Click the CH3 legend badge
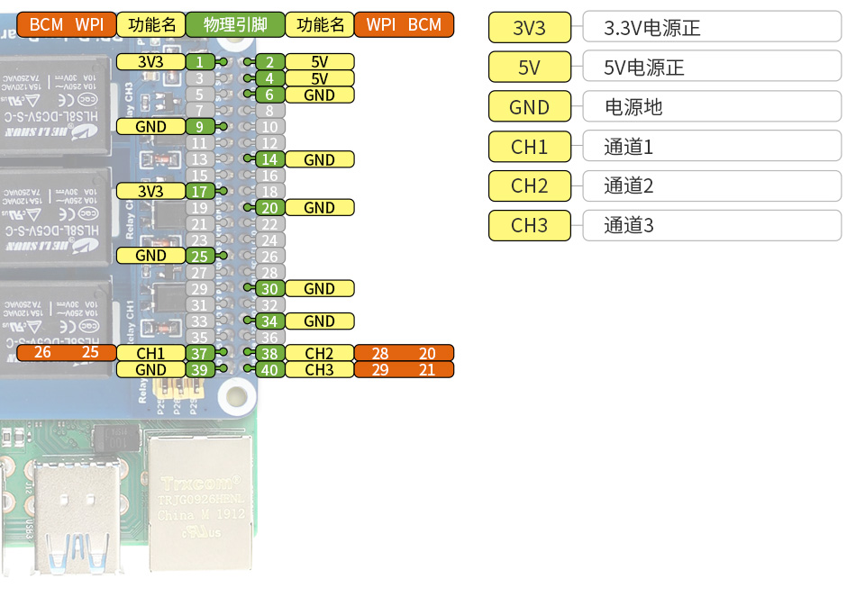 (529, 225)
